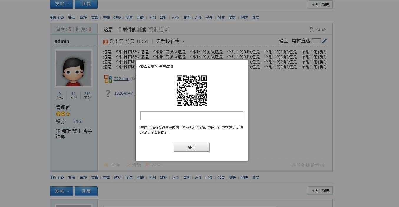Go to previous thread with left arrow icon
The height and width of the screenshot is (207, 399).
pyautogui.click(x=318, y=29)
